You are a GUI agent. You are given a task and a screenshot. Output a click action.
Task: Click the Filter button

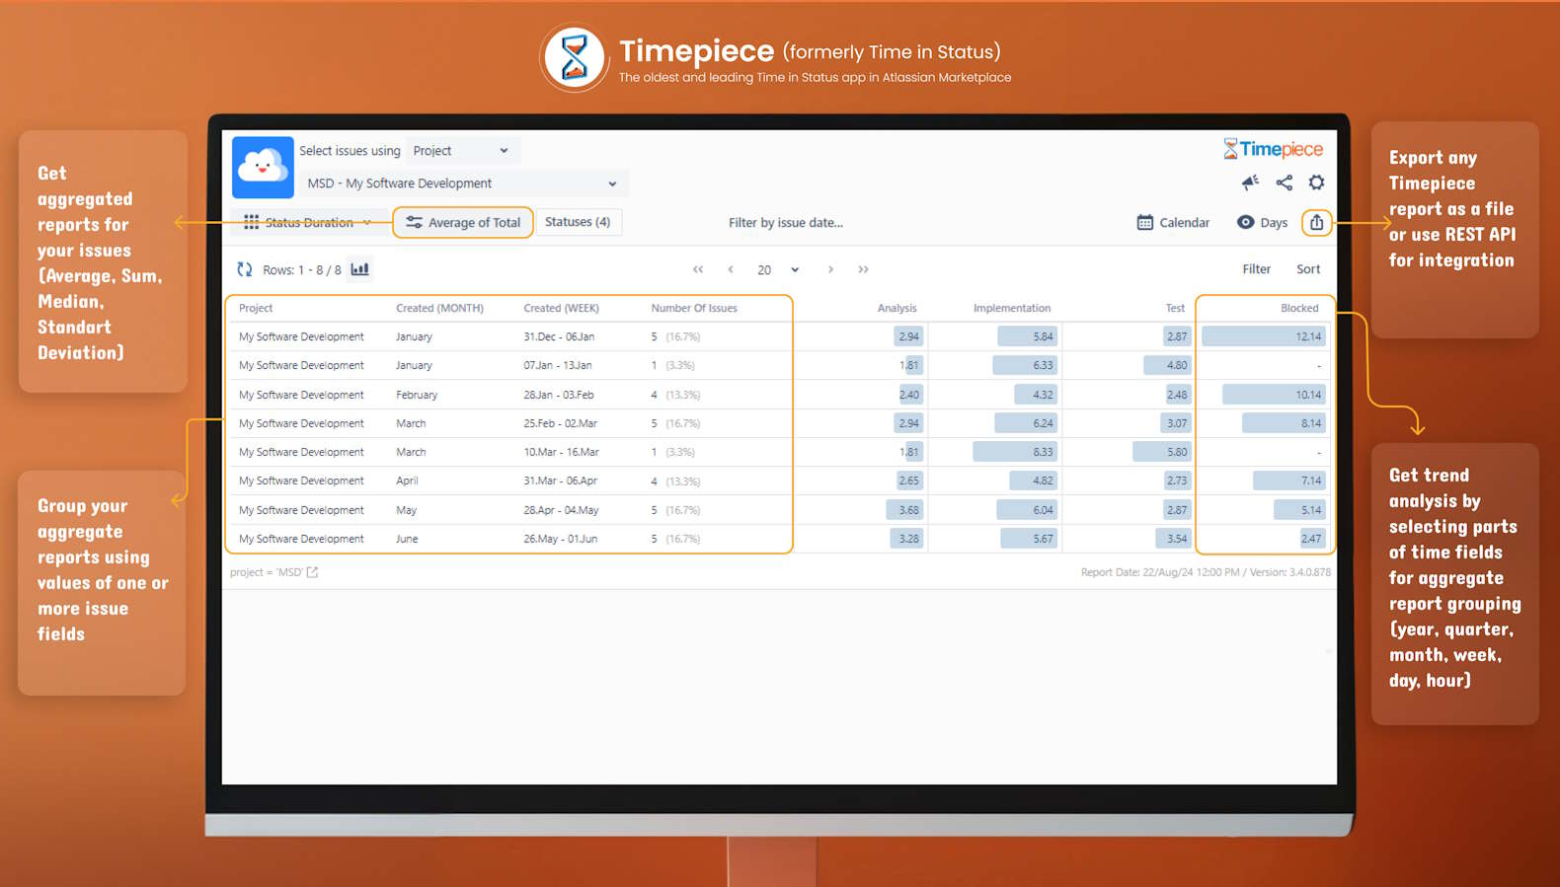[x=1256, y=269]
